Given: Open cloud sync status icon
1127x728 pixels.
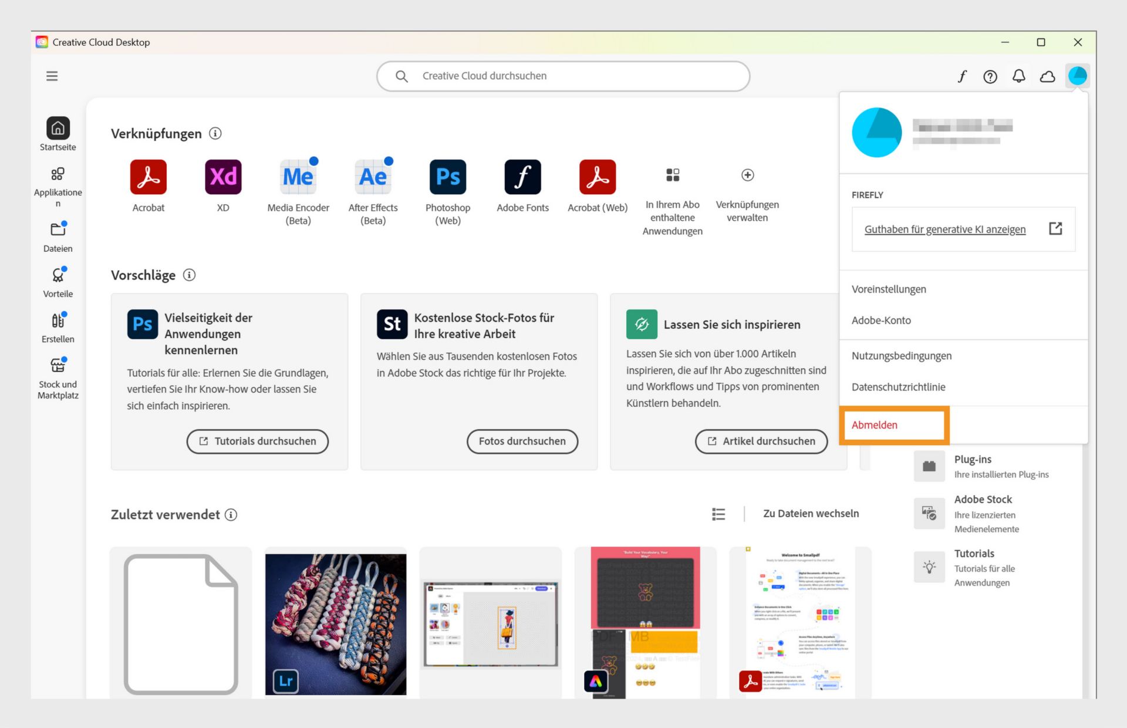Looking at the screenshot, I should (x=1047, y=76).
